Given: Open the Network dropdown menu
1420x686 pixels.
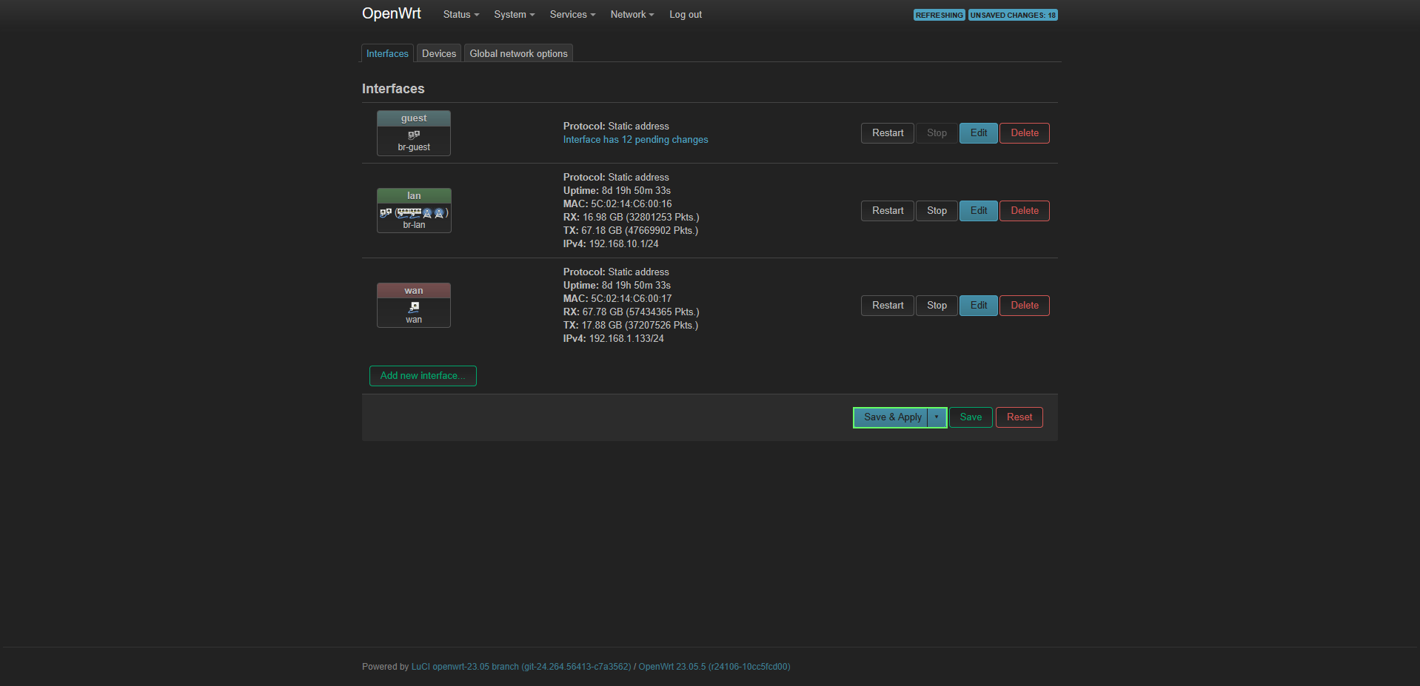Looking at the screenshot, I should click(632, 15).
